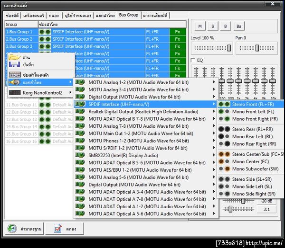Screen dimensions: 285x248
Task: Toggle green Fx cell for Bus Group 1
Action: point(178,32)
